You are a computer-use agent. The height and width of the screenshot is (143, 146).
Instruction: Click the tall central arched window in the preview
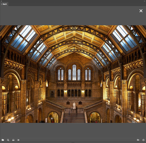pyautogui.click(x=74, y=72)
